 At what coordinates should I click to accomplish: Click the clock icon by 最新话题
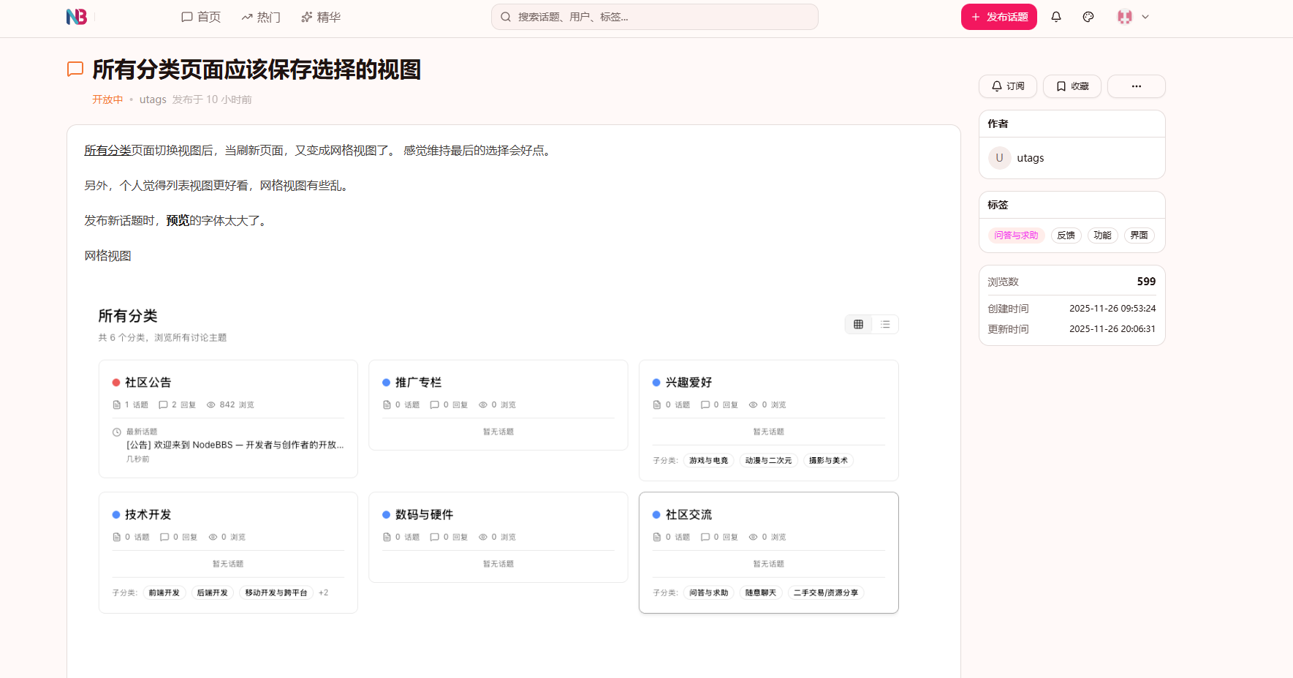pos(116,432)
